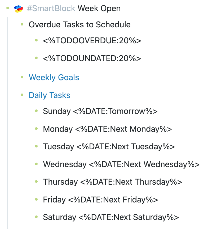Click vertical guide line under Daily Tasks
Image resolution: width=221 pixels, height=237 pixels.
[22, 165]
